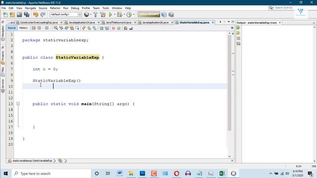Click the Profile Project icon

click(x=129, y=14)
